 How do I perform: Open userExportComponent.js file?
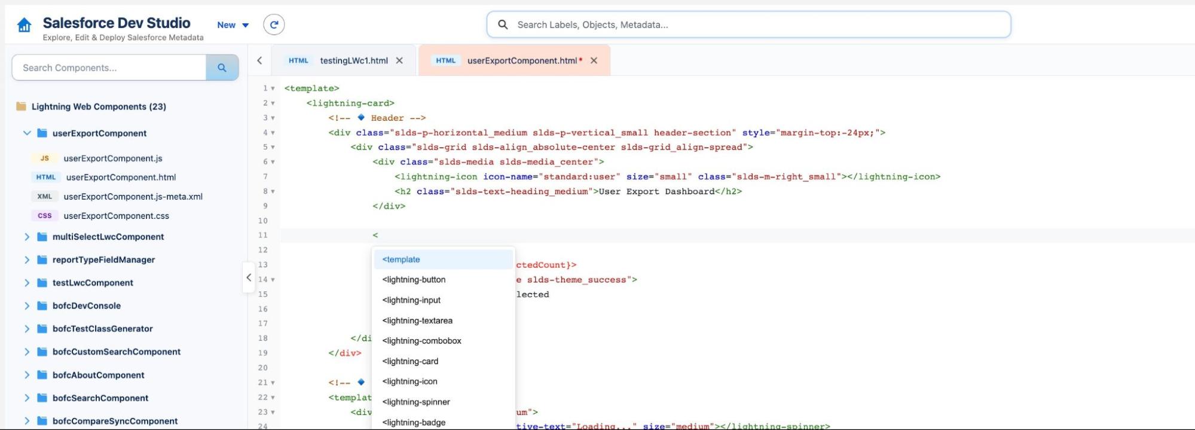[x=113, y=158]
